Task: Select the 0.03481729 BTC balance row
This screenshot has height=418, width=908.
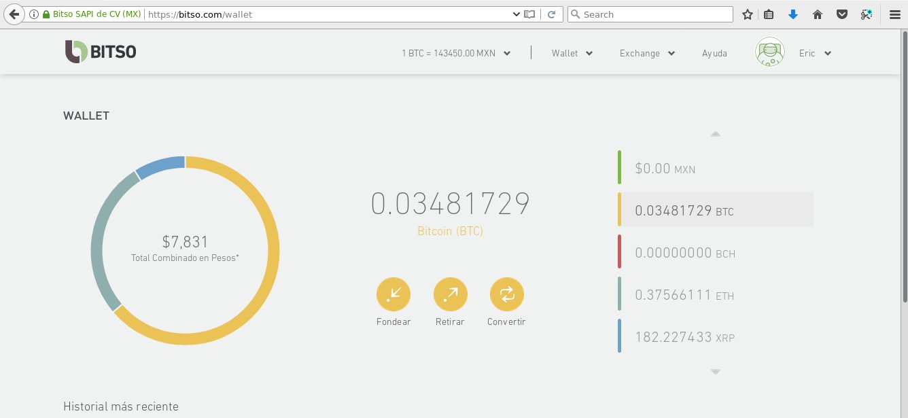Action: tap(716, 210)
